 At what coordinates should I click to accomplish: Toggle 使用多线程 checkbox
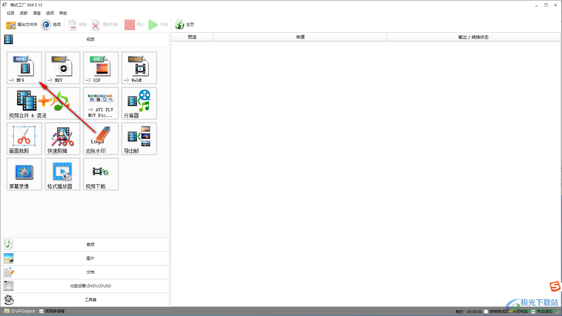(41, 311)
